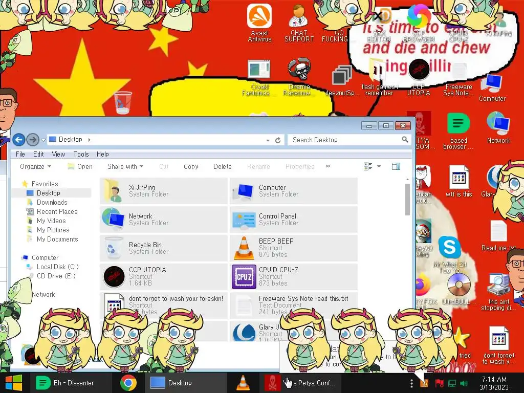
Task: Toggle the preview pane button
Action: (396, 166)
